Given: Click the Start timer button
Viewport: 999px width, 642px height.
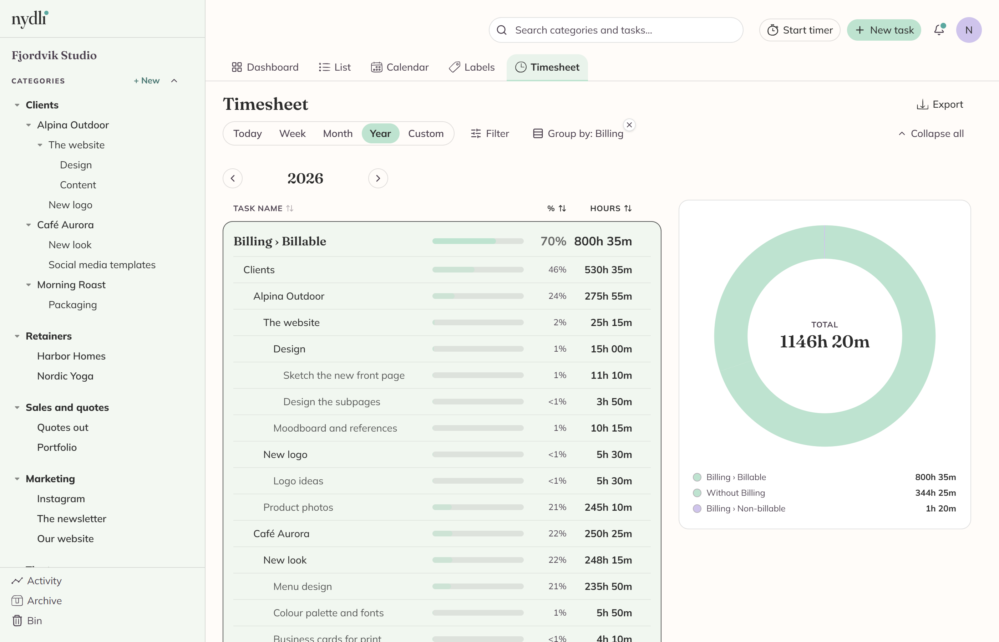Looking at the screenshot, I should tap(799, 30).
